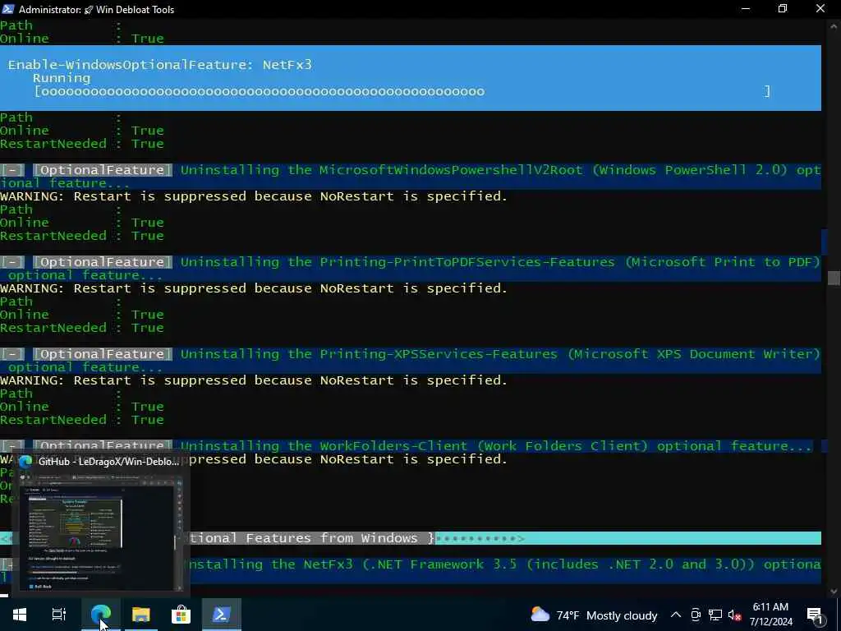Image resolution: width=841 pixels, height=631 pixels.
Task: Open File Explorer from the taskbar
Action: click(141, 615)
